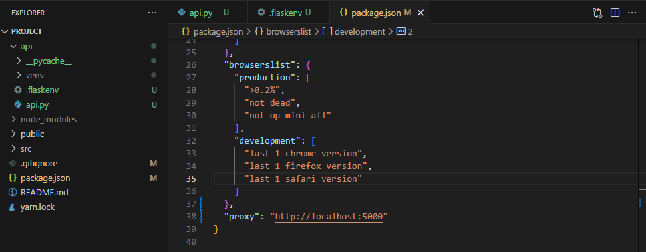The image size is (646, 252).
Task: Open editor more actions ellipsis at top right
Action: [x=632, y=13]
